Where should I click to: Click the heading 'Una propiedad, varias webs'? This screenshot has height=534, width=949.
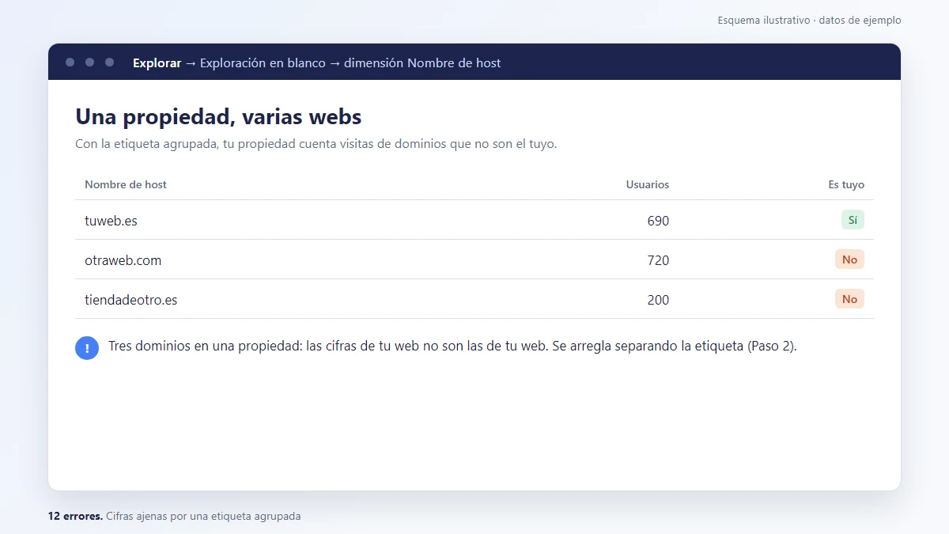pos(218,117)
